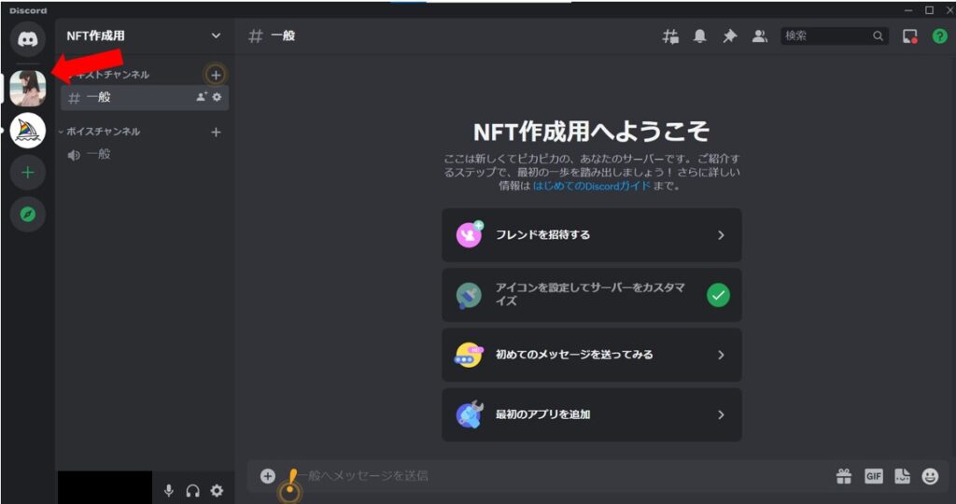Click the first message chat bubble icon

(x=469, y=355)
